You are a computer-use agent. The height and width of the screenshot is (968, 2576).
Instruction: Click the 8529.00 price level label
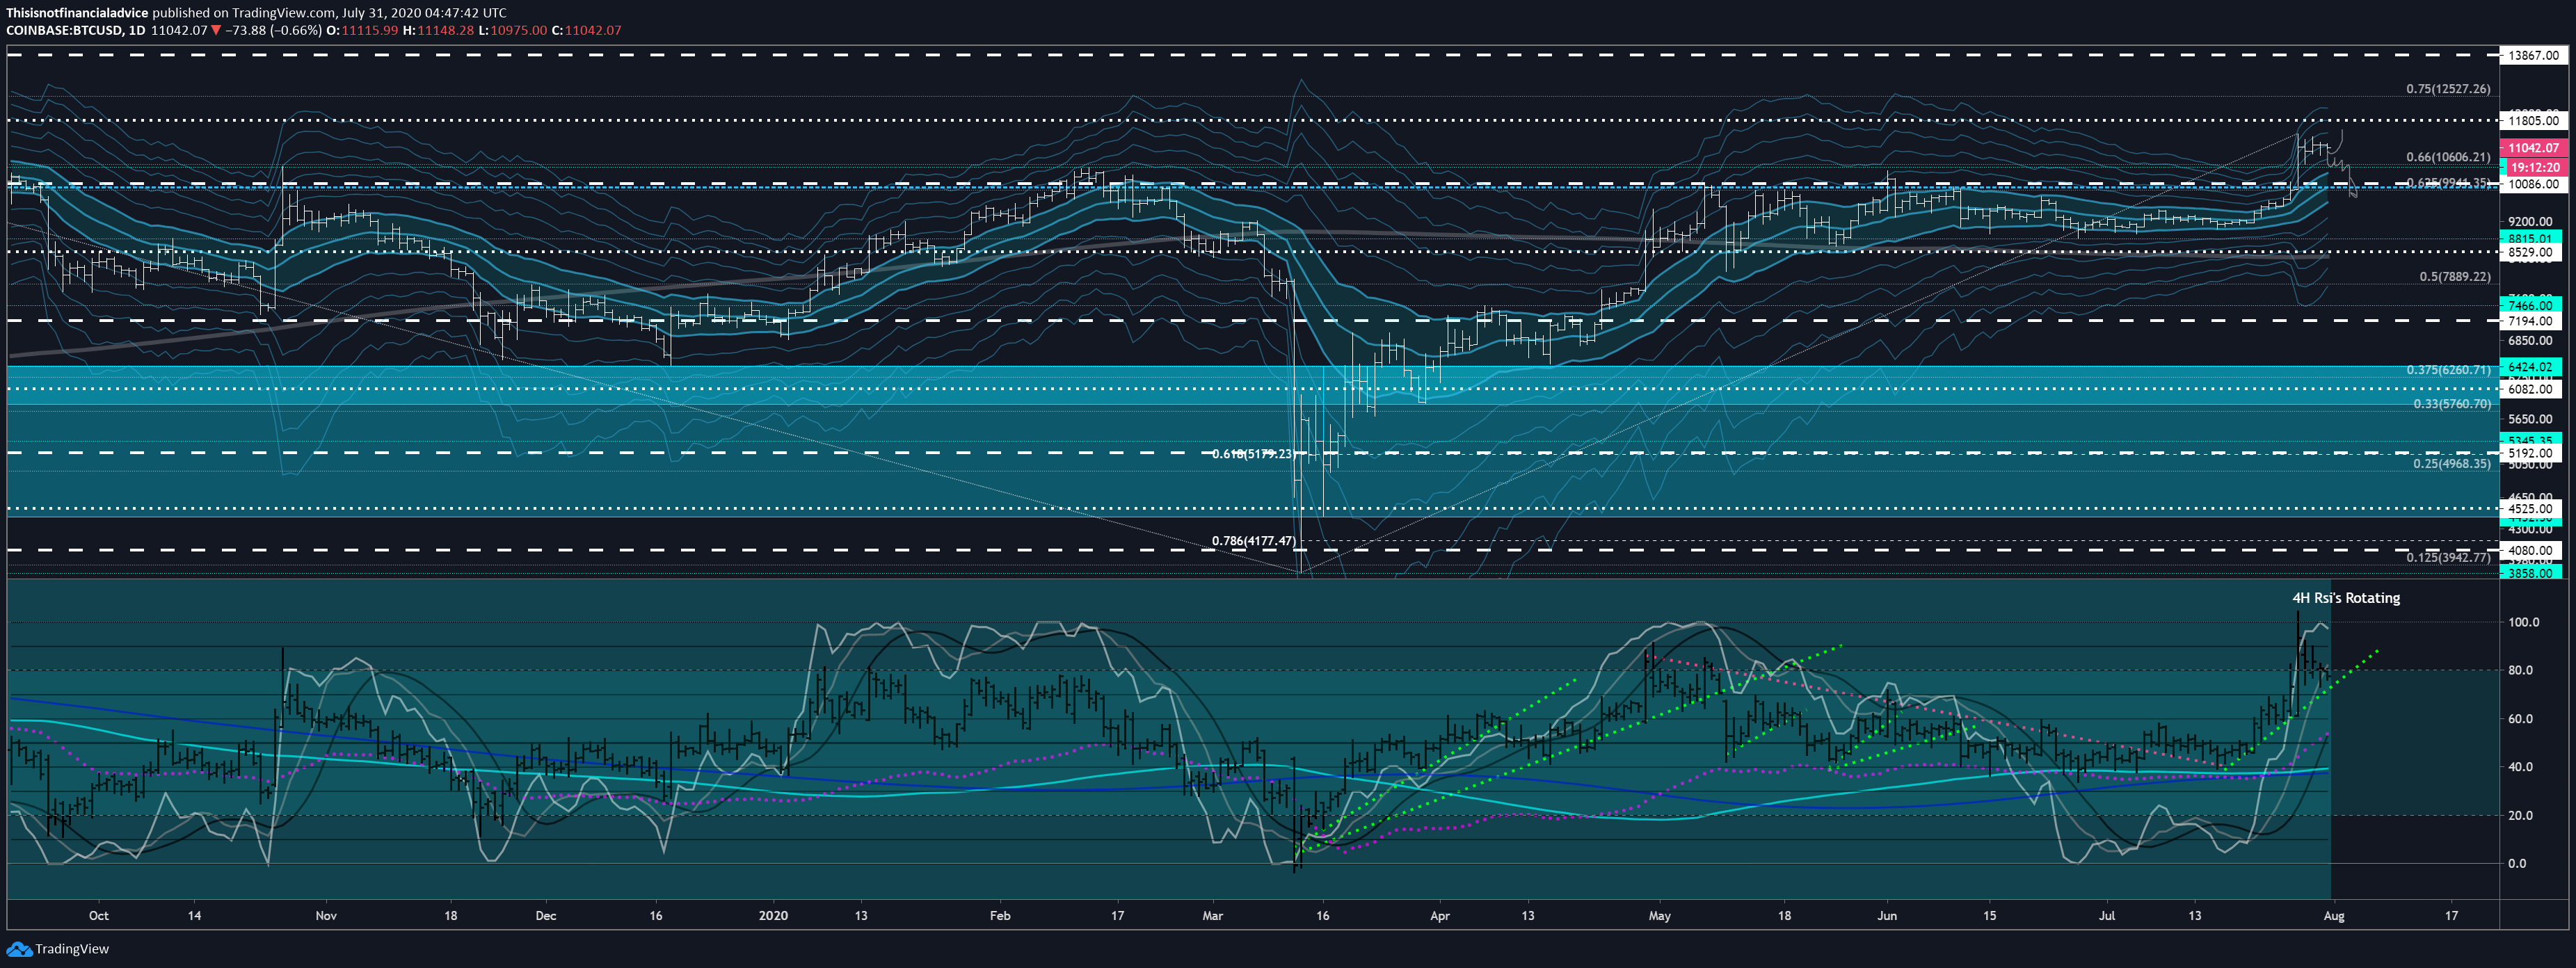(2532, 253)
